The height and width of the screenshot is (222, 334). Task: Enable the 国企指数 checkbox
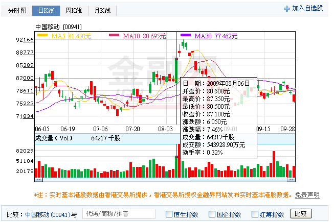click(212, 214)
